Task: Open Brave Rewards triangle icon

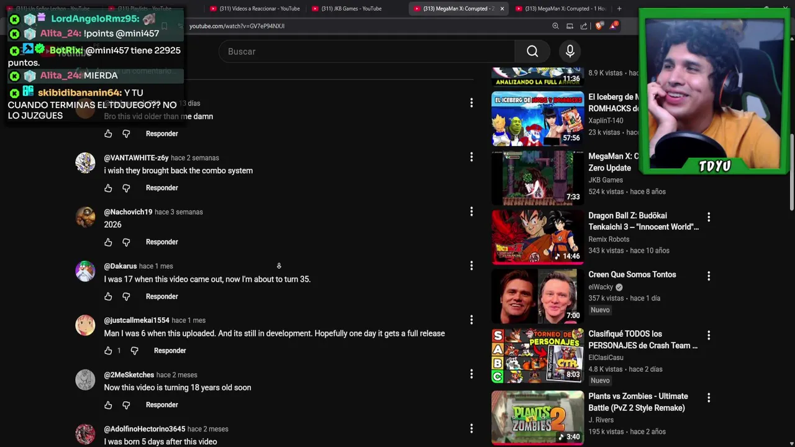Action: click(x=614, y=25)
